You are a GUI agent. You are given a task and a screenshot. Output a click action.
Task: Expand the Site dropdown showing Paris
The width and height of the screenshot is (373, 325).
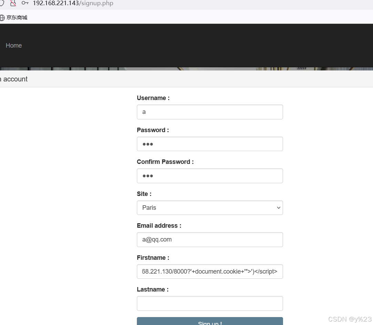coord(210,208)
